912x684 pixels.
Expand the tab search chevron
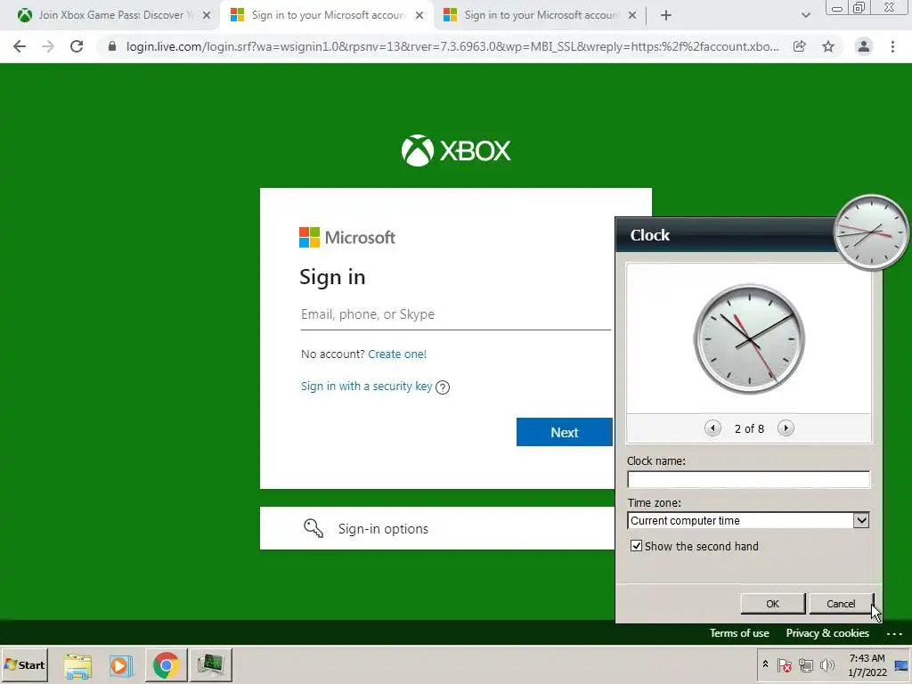click(x=805, y=15)
